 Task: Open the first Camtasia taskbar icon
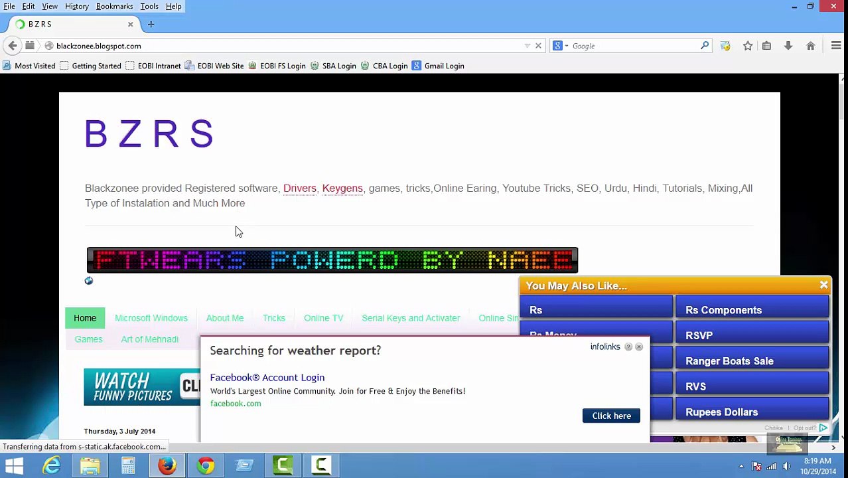283,465
